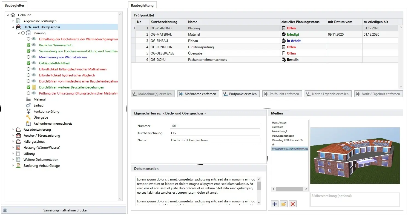The image size is (408, 215).
Task: Expand the Fassadensanierung tree node
Action: pos(13,130)
